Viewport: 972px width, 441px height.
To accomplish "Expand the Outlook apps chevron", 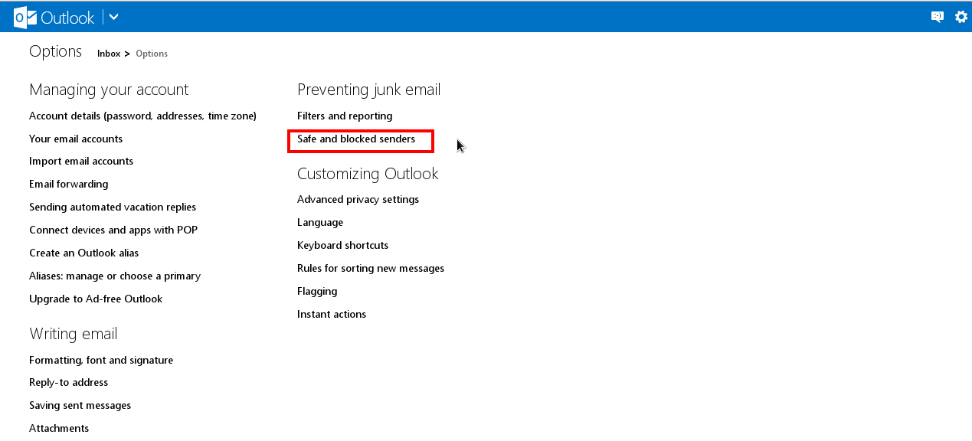I will tap(112, 16).
